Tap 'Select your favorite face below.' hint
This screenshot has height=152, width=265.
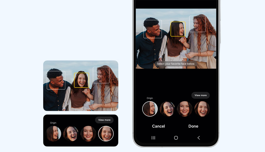[x=176, y=64]
